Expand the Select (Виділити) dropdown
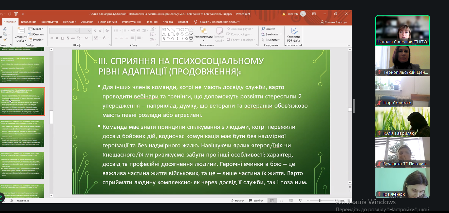Screen dimensions: 449x213 click(272, 40)
